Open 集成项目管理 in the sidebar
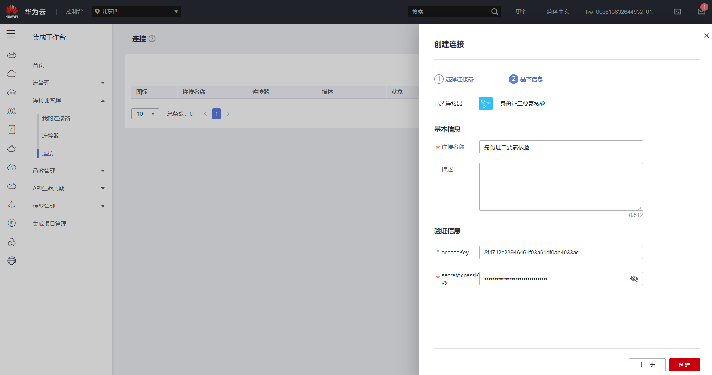The width and height of the screenshot is (712, 375). (49, 224)
